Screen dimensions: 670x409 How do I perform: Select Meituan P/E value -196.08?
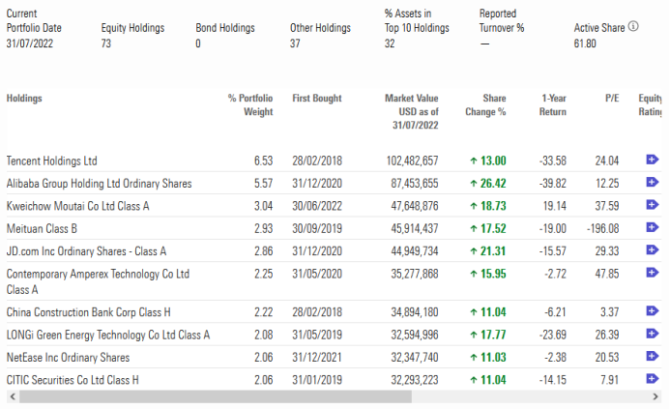click(603, 229)
